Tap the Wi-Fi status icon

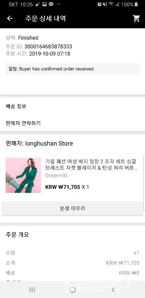coord(111,4)
